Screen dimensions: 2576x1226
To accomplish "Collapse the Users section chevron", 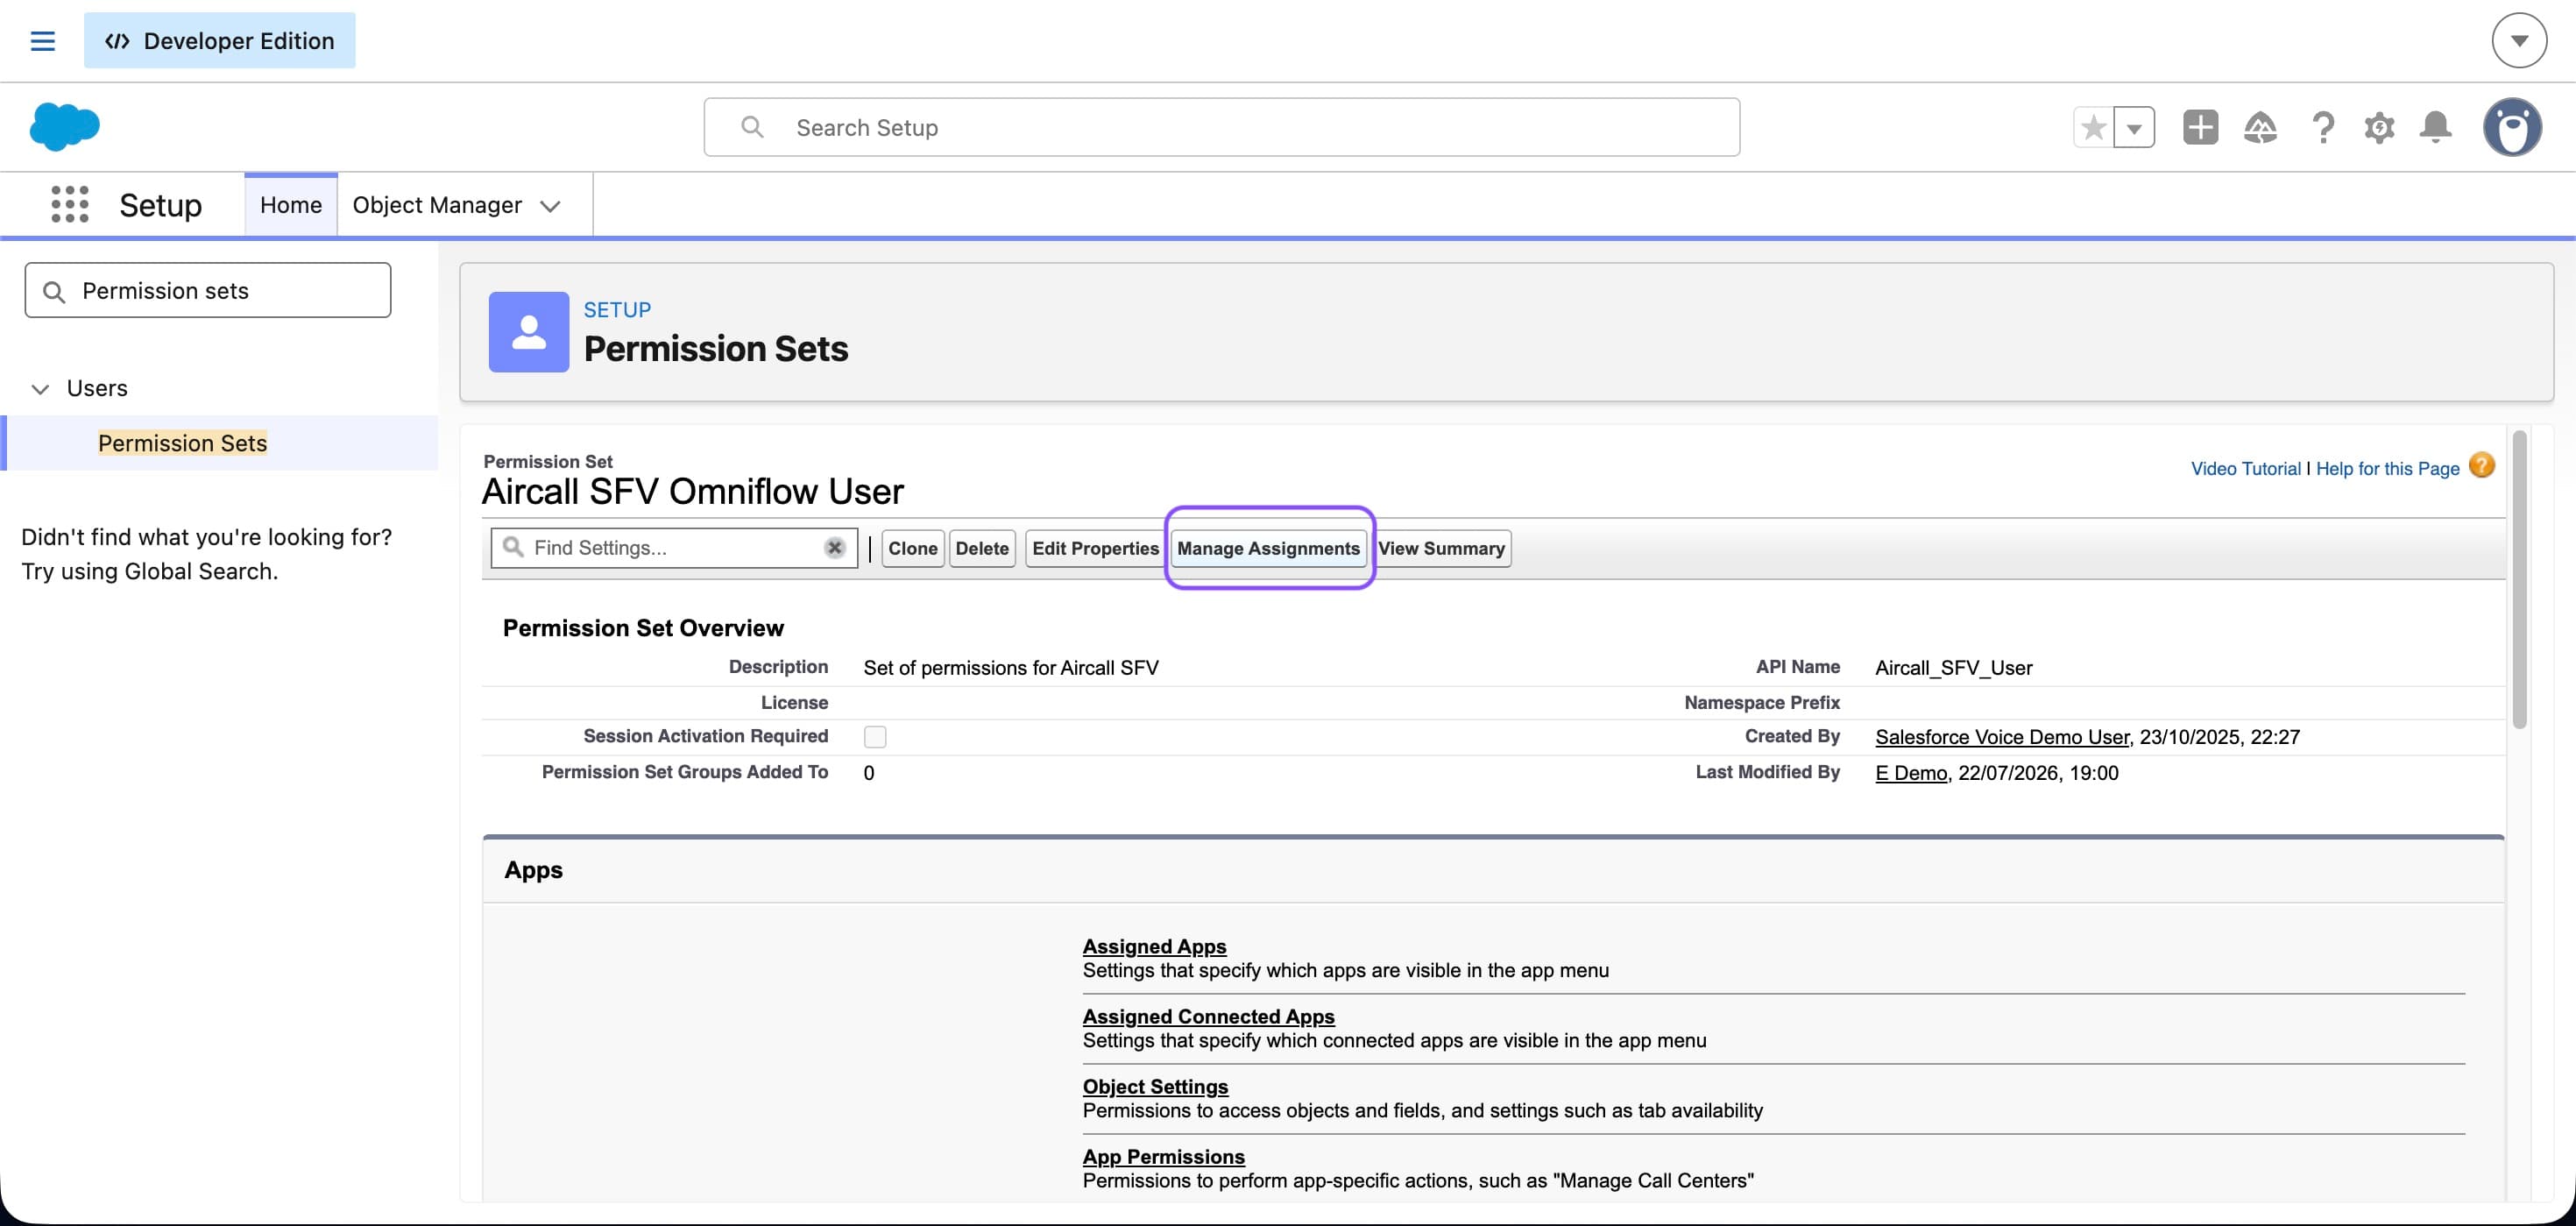I will (x=40, y=389).
